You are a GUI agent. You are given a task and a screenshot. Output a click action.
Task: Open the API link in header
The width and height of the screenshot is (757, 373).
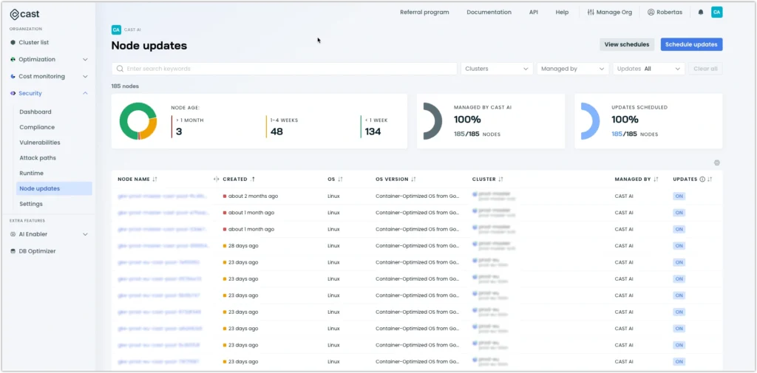click(534, 12)
